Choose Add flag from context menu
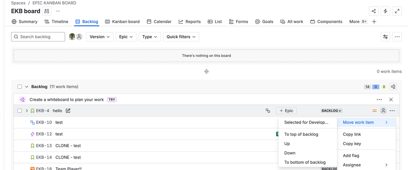408x170 pixels. pos(366,155)
